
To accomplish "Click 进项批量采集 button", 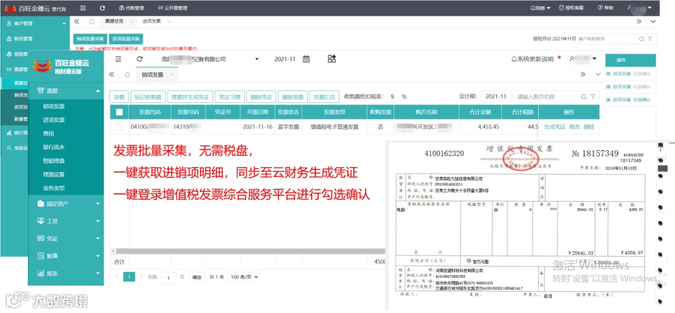I will (x=126, y=39).
